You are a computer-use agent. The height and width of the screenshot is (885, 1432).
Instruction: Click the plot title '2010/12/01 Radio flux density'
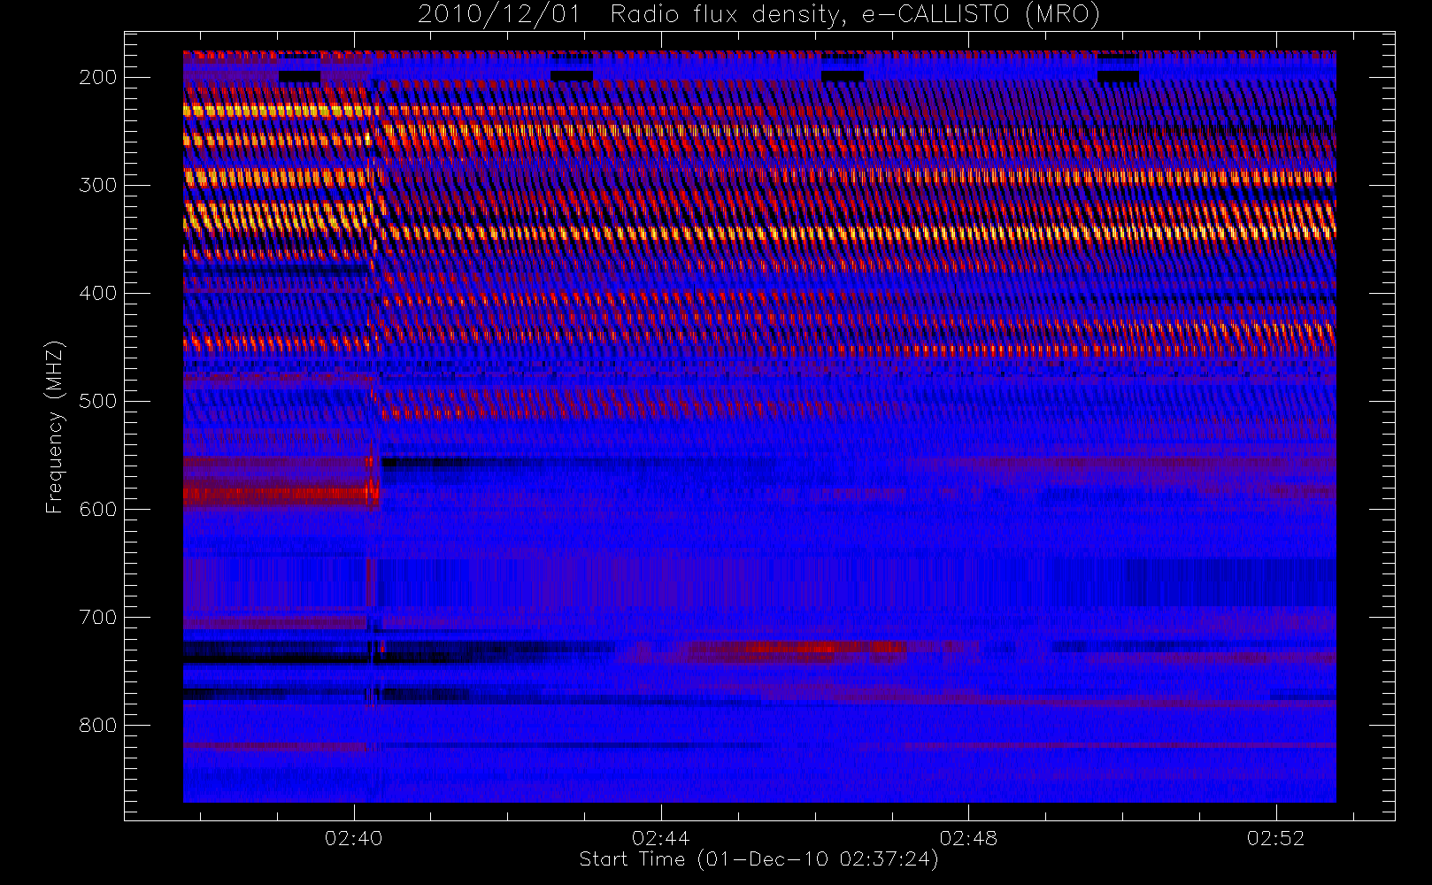coord(758,14)
